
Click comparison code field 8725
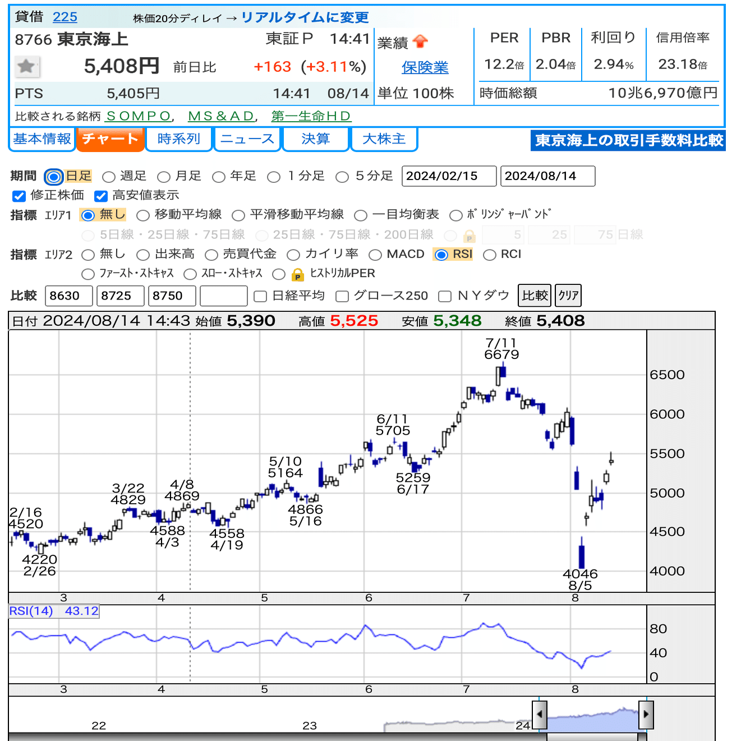121,296
